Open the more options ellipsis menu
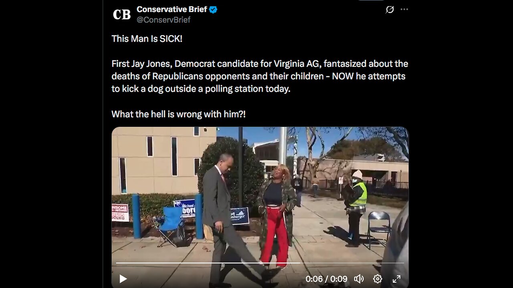The image size is (513, 288). [x=404, y=10]
